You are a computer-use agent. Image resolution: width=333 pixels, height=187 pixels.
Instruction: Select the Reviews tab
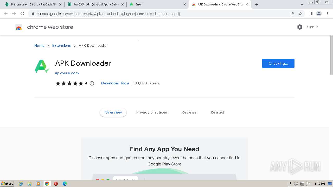coord(189,112)
